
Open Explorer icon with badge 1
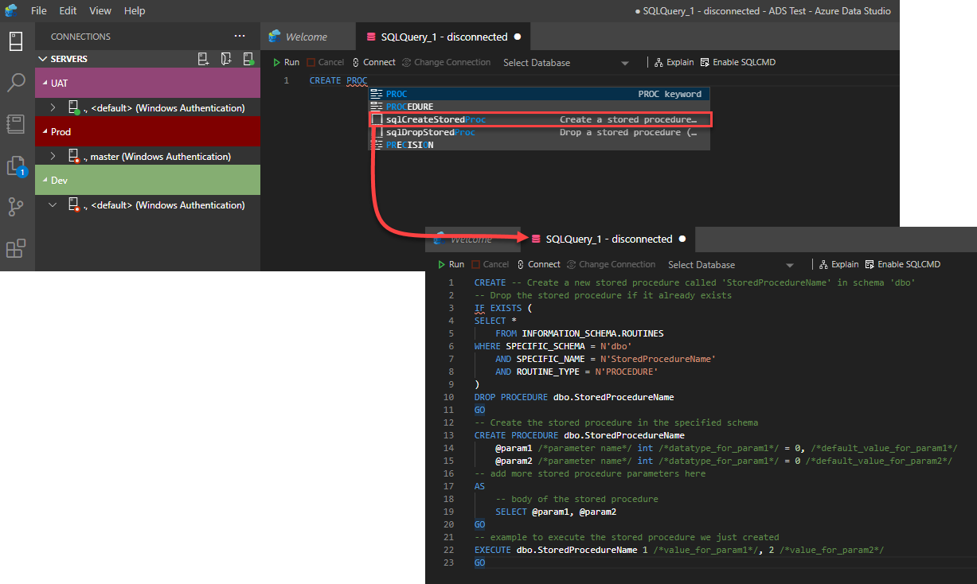pyautogui.click(x=16, y=165)
